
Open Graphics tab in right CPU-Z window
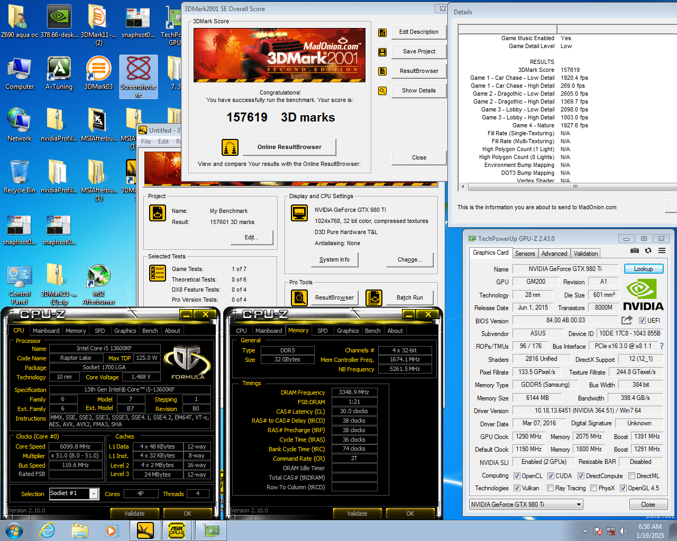(348, 331)
